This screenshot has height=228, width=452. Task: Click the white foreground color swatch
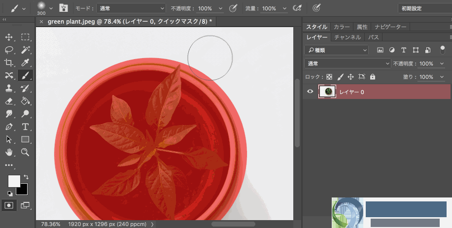point(13,181)
